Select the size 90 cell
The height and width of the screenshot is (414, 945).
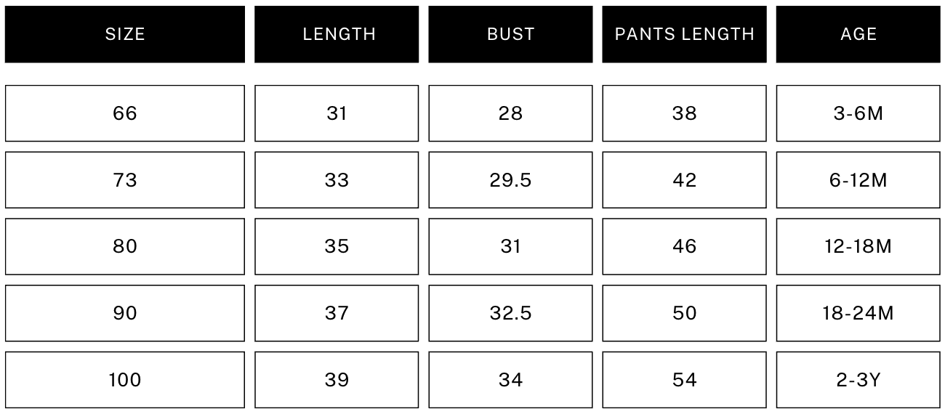125,313
